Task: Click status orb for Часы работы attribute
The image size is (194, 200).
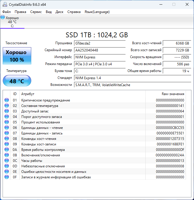Action: [7, 161]
